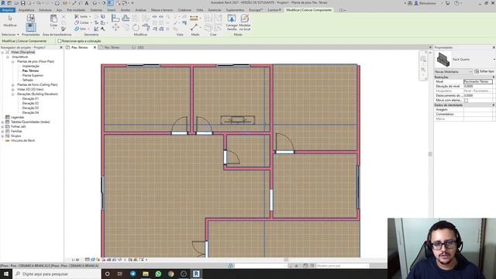Viewport: 496px width, 279px height.
Task: Open WhatsApp from the taskbar
Action: pyautogui.click(x=158, y=274)
